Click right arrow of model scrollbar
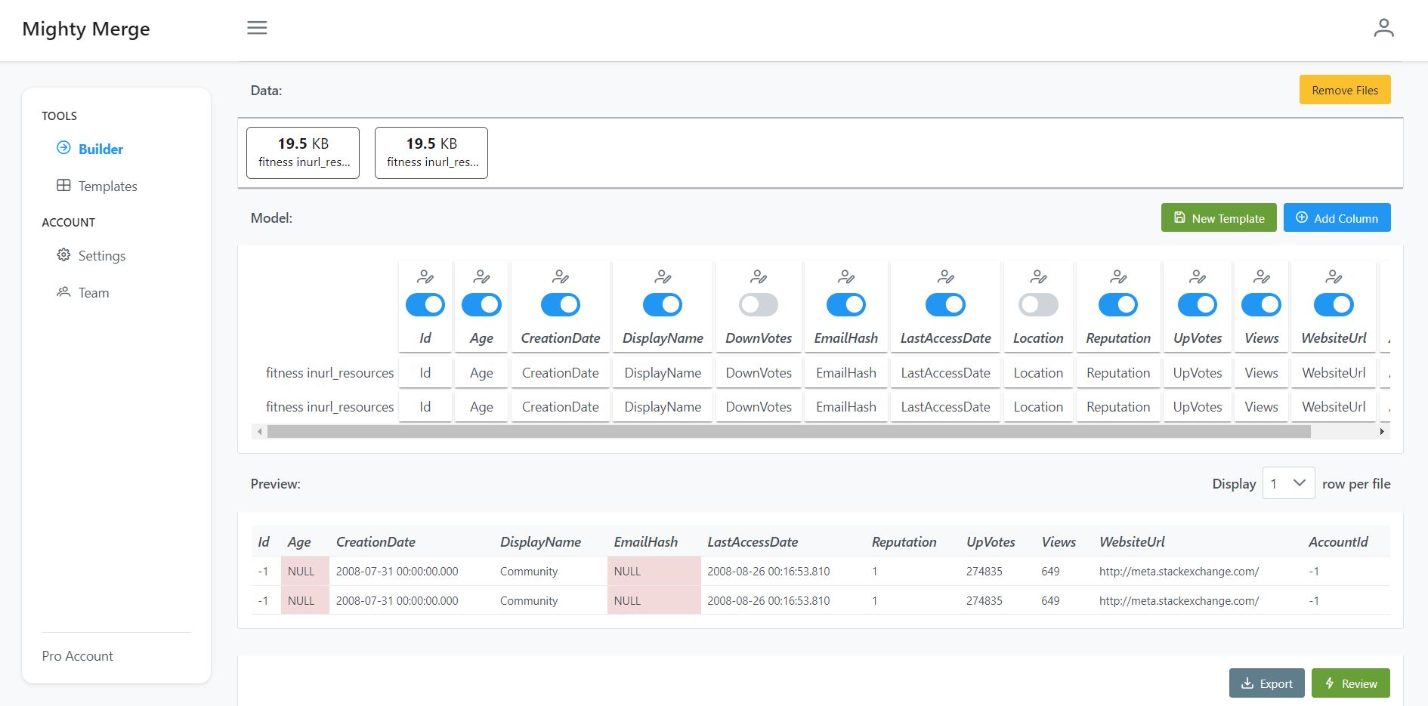The width and height of the screenshot is (1428, 706). tap(1382, 432)
